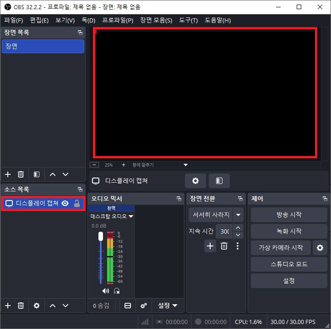Viewport: 331px width, 329px height.
Task: Click the 지속 시간 duration input field
Action: [x=224, y=231]
